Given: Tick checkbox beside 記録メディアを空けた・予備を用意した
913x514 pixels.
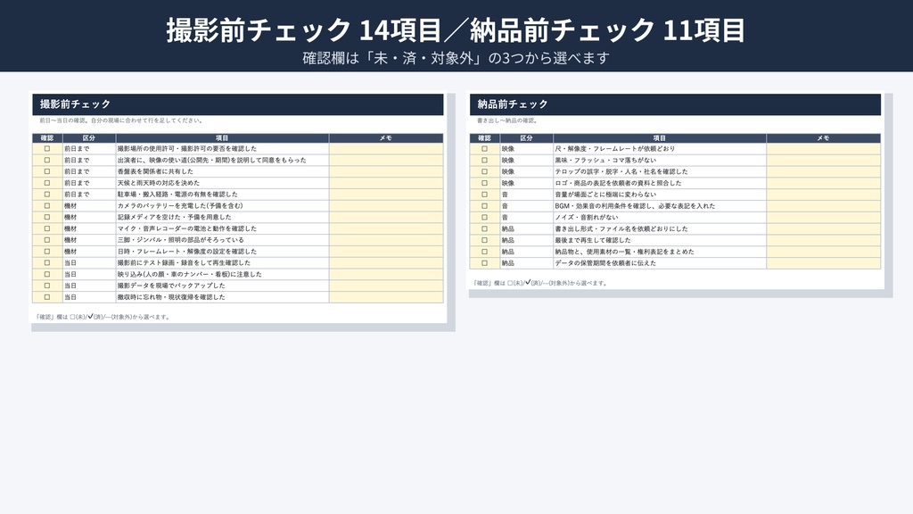Looking at the screenshot, I should click(x=47, y=217).
